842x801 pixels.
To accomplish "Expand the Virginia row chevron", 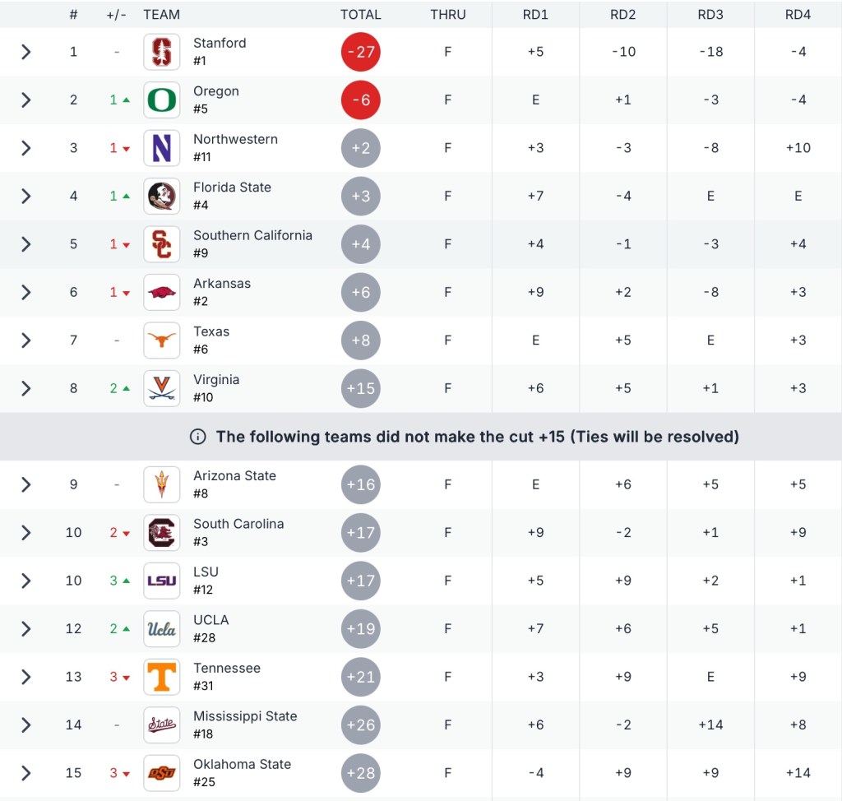I will pyautogui.click(x=25, y=388).
